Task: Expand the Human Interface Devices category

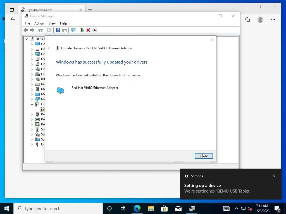Action: pos(32,74)
